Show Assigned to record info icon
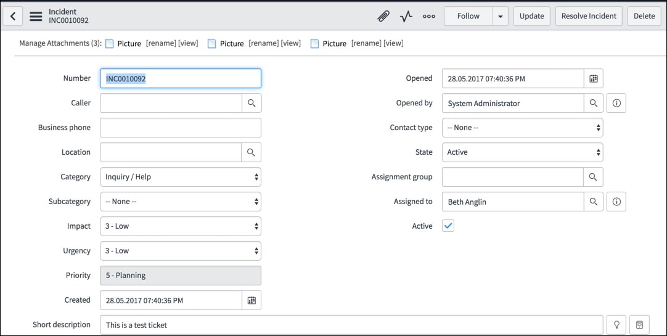Viewport: 667px width, 336px height. 616,202
